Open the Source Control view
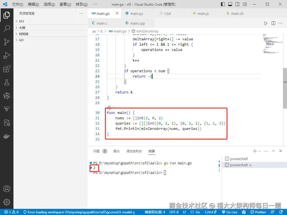287x215 pixels. tap(7, 42)
